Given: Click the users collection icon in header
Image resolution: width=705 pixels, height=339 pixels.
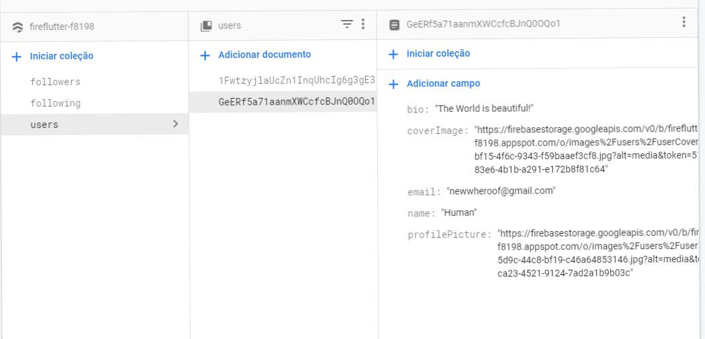Looking at the screenshot, I should 206,25.
